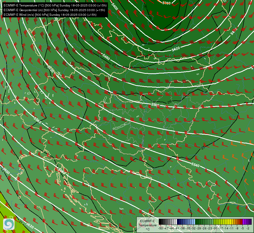This screenshot has height=233, width=254.
Task: Click the -25 isotherm label near 5540 contour
Action: click(203, 147)
